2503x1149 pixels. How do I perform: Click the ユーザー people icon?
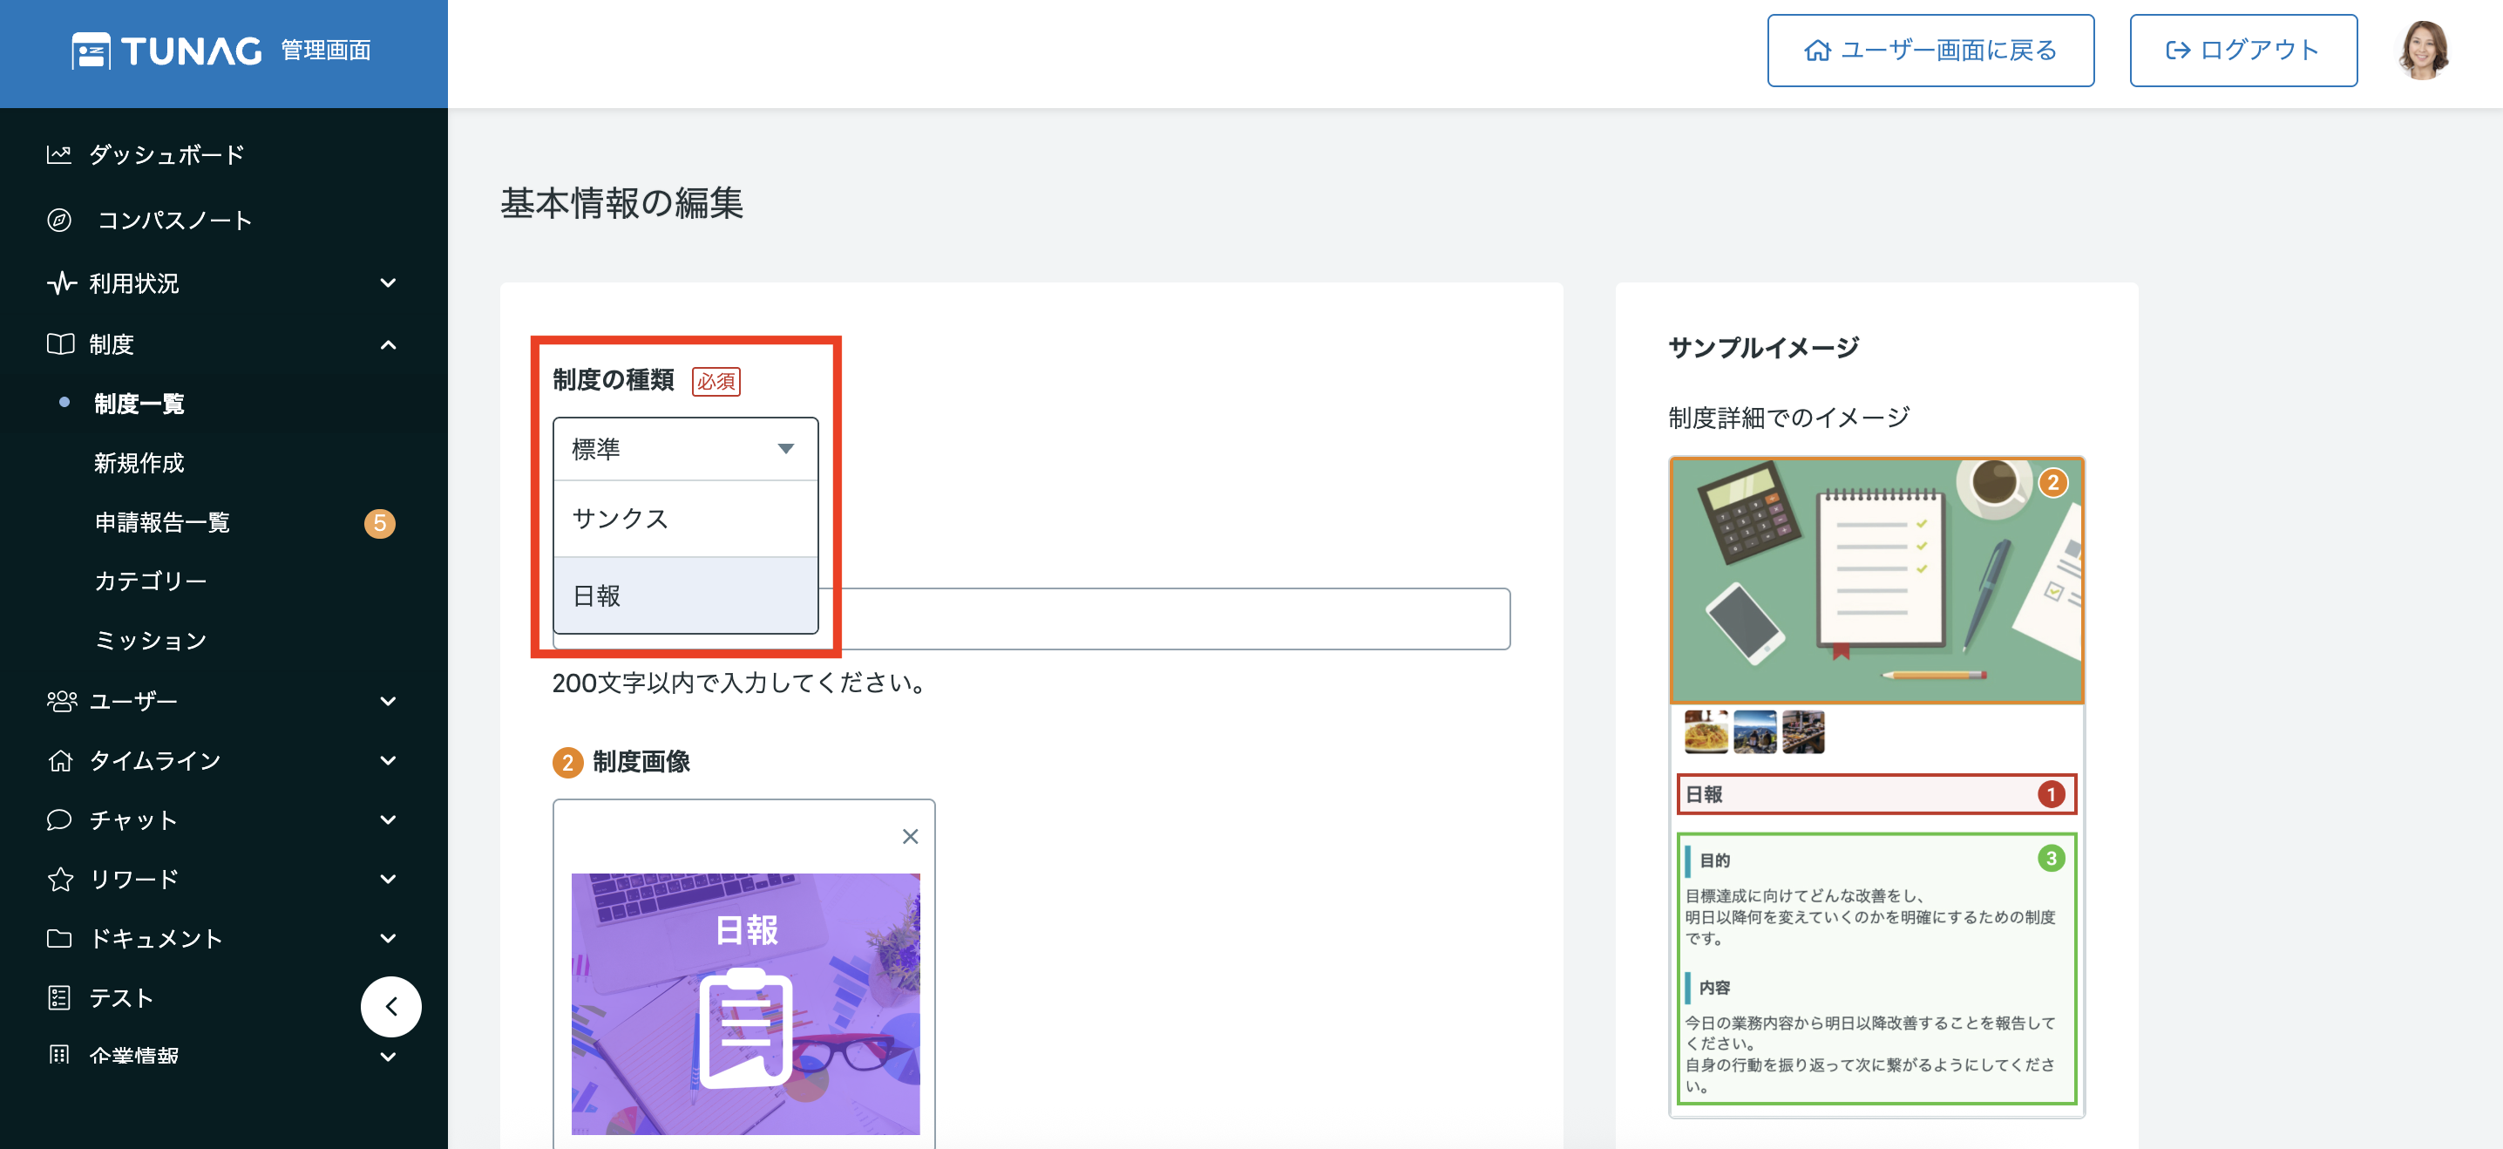(x=61, y=701)
